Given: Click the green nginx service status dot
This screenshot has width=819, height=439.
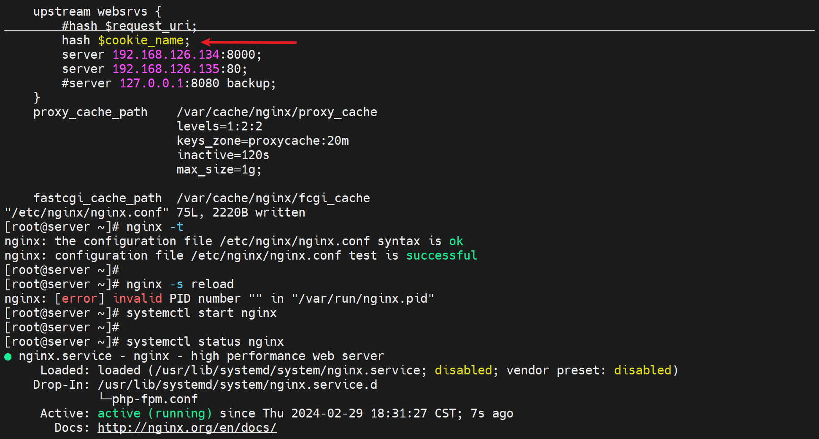Looking at the screenshot, I should point(8,357).
